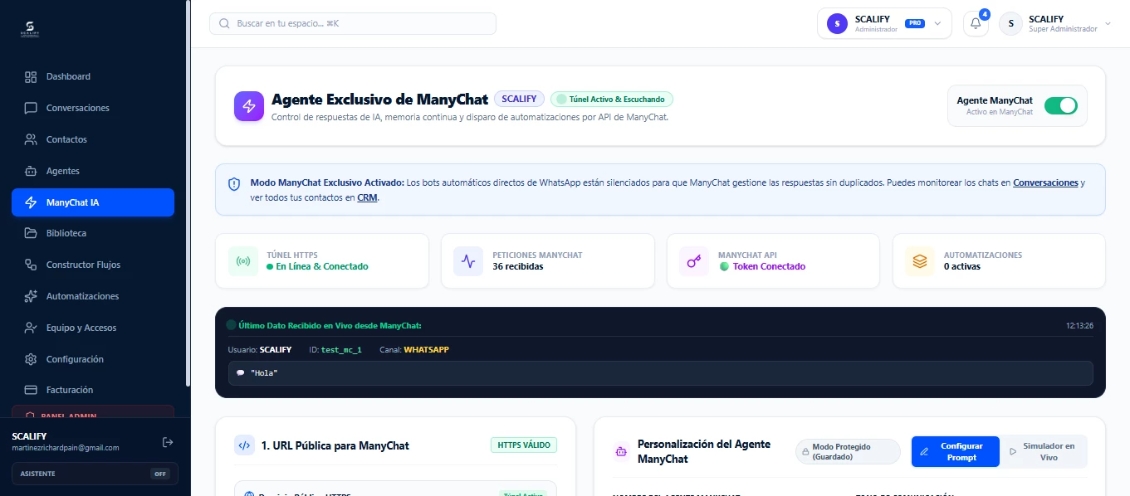Click the SCALIFY badge beside the title
This screenshot has width=1130, height=496.
tap(519, 99)
